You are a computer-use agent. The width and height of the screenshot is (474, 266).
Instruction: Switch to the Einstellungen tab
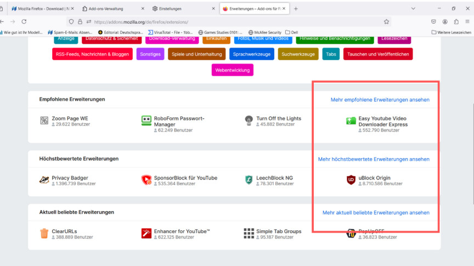click(x=183, y=9)
